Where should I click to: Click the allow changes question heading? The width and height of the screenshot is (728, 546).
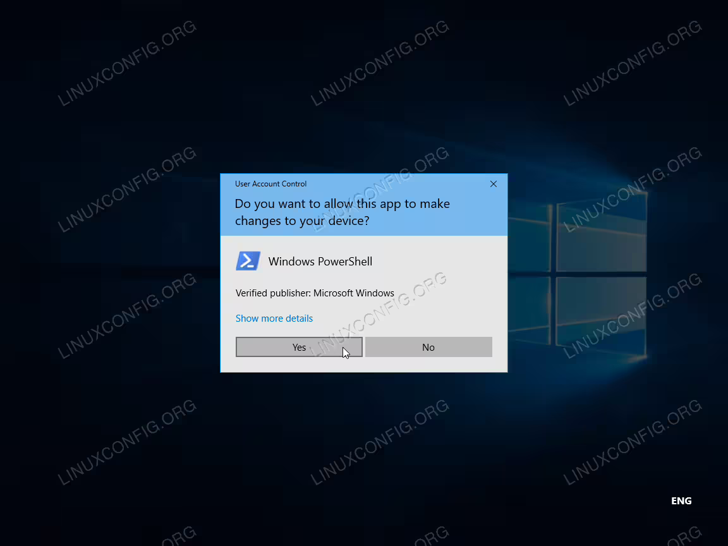pyautogui.click(x=342, y=212)
